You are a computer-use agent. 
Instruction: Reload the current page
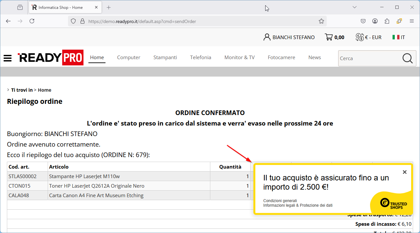(x=32, y=21)
